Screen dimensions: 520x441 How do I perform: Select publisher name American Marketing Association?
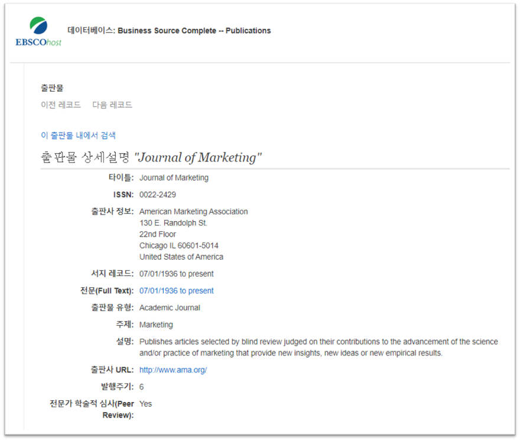click(193, 212)
